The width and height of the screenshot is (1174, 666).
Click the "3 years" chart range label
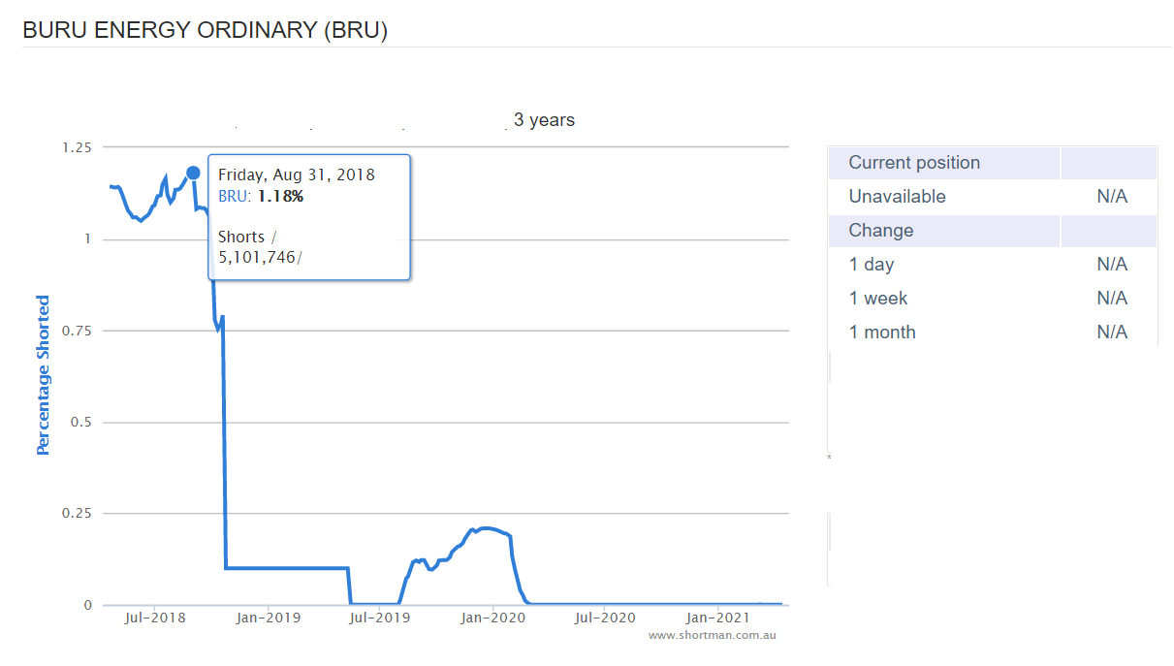(544, 120)
